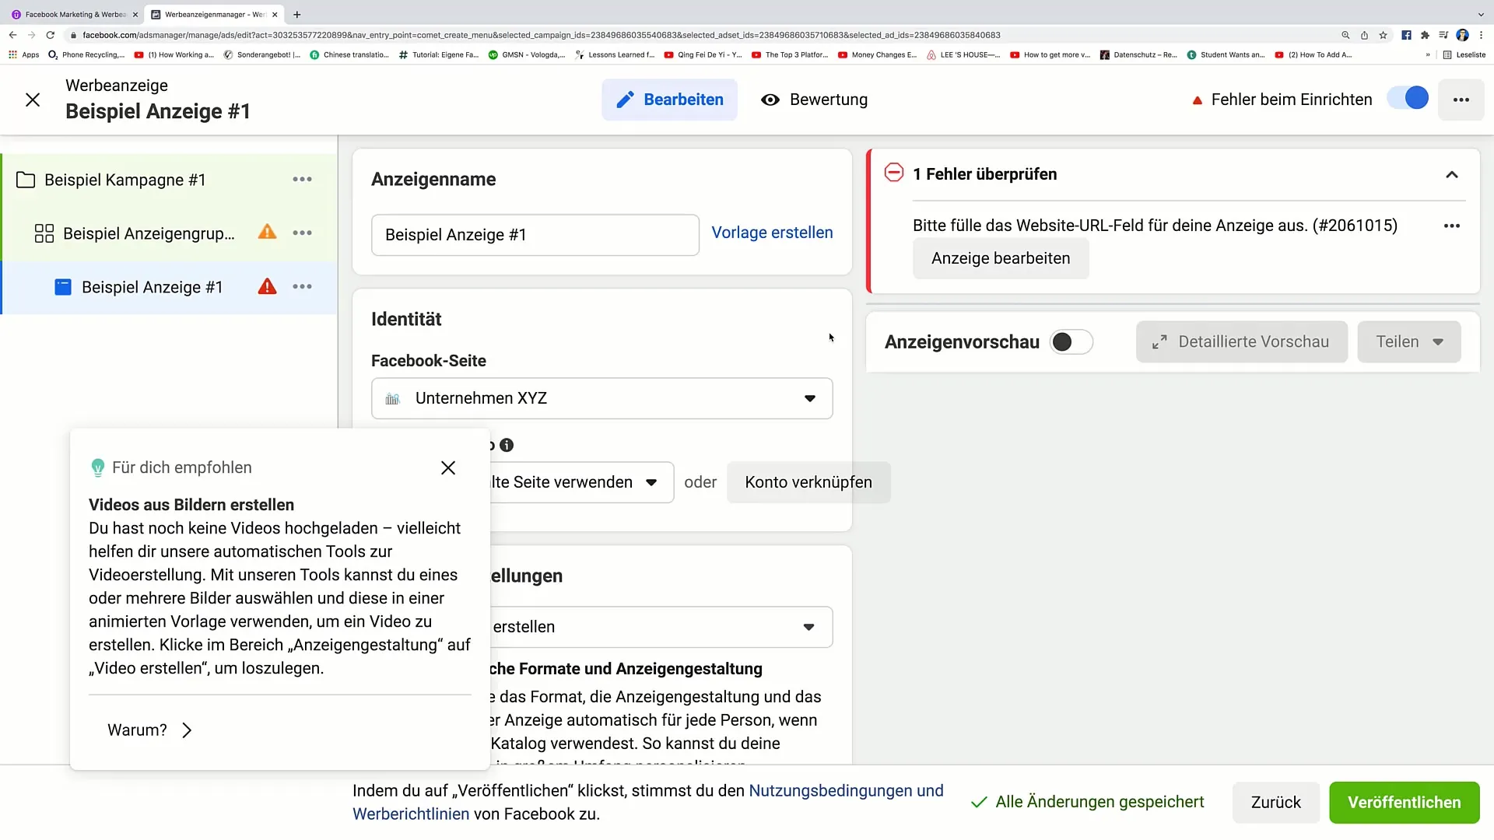1494x840 pixels.
Task: Click the campaign folder icon in sidebar
Action: tap(26, 180)
